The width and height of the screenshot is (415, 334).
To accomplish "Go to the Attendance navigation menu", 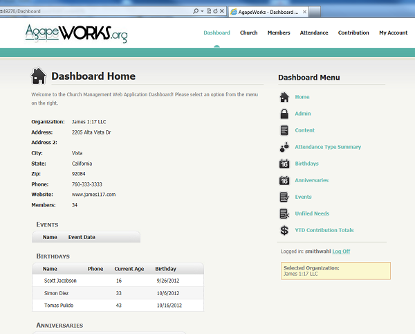I will coord(314,33).
